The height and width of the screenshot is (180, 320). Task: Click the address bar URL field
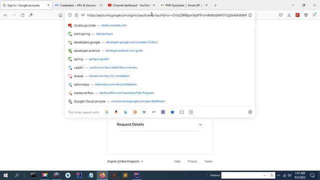pyautogui.click(x=166, y=15)
